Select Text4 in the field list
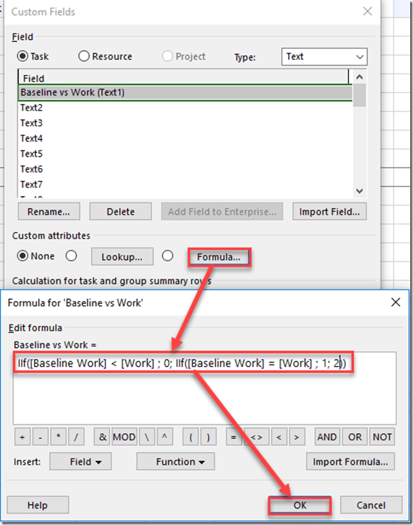The height and width of the screenshot is (525, 413). (x=32, y=139)
